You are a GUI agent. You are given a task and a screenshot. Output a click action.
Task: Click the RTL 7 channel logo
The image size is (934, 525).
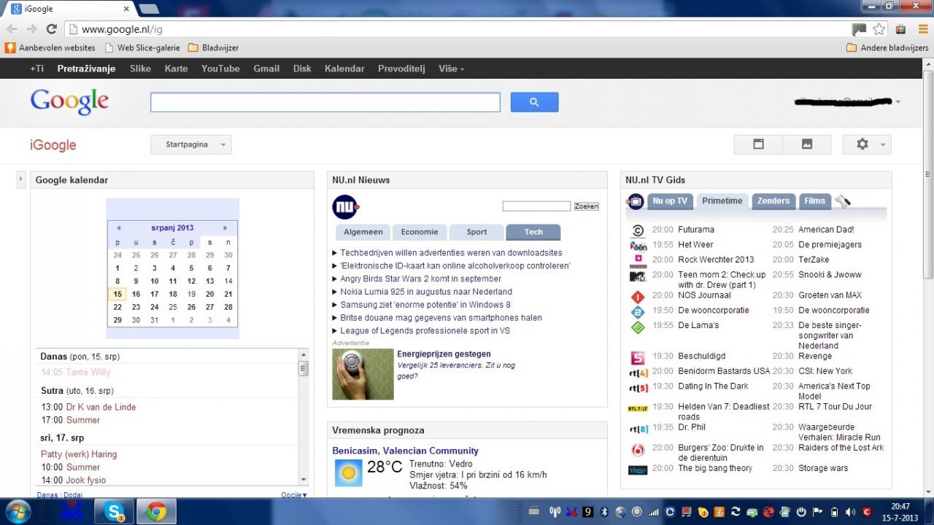[x=638, y=408]
